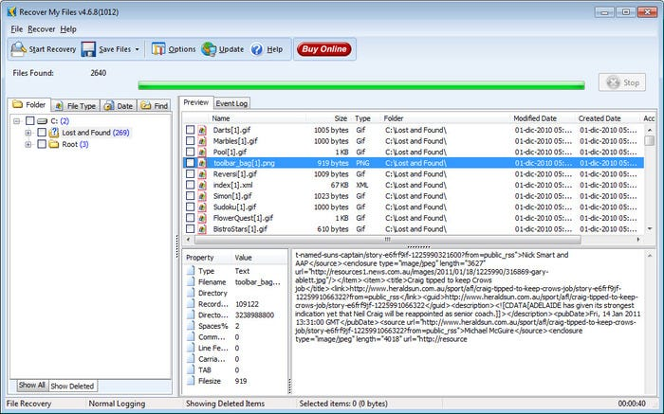Click the Update globe icon
This screenshot has height=414, width=664.
[x=209, y=49]
